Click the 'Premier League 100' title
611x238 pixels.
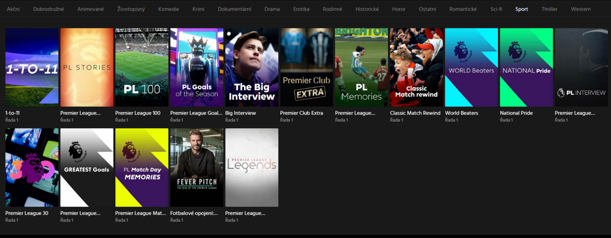point(138,113)
